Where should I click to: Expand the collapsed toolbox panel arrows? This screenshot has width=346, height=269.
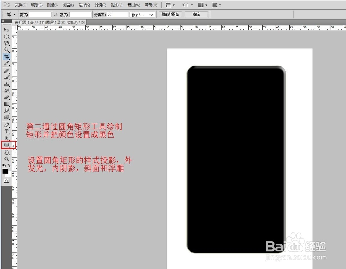click(3, 21)
